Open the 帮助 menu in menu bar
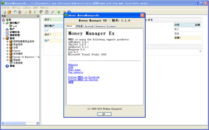The image size is (209, 130). 44,8
